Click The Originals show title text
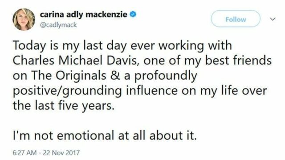285x160 pixels. click(69, 76)
